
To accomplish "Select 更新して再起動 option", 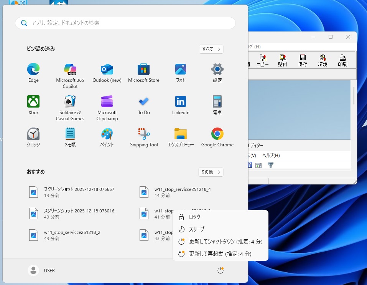I will [x=220, y=254].
